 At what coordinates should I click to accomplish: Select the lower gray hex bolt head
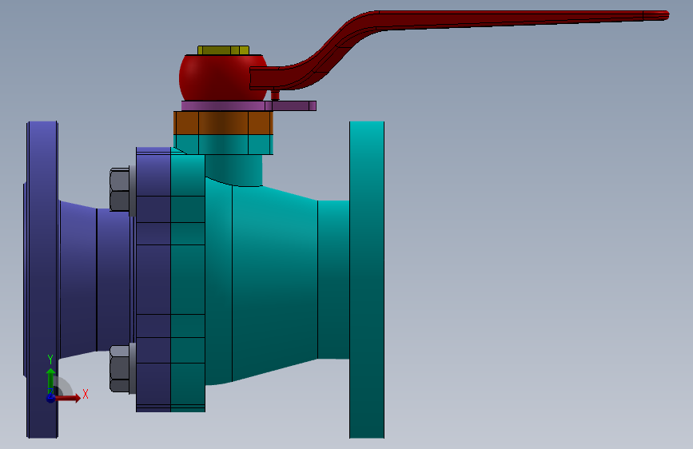(x=120, y=369)
